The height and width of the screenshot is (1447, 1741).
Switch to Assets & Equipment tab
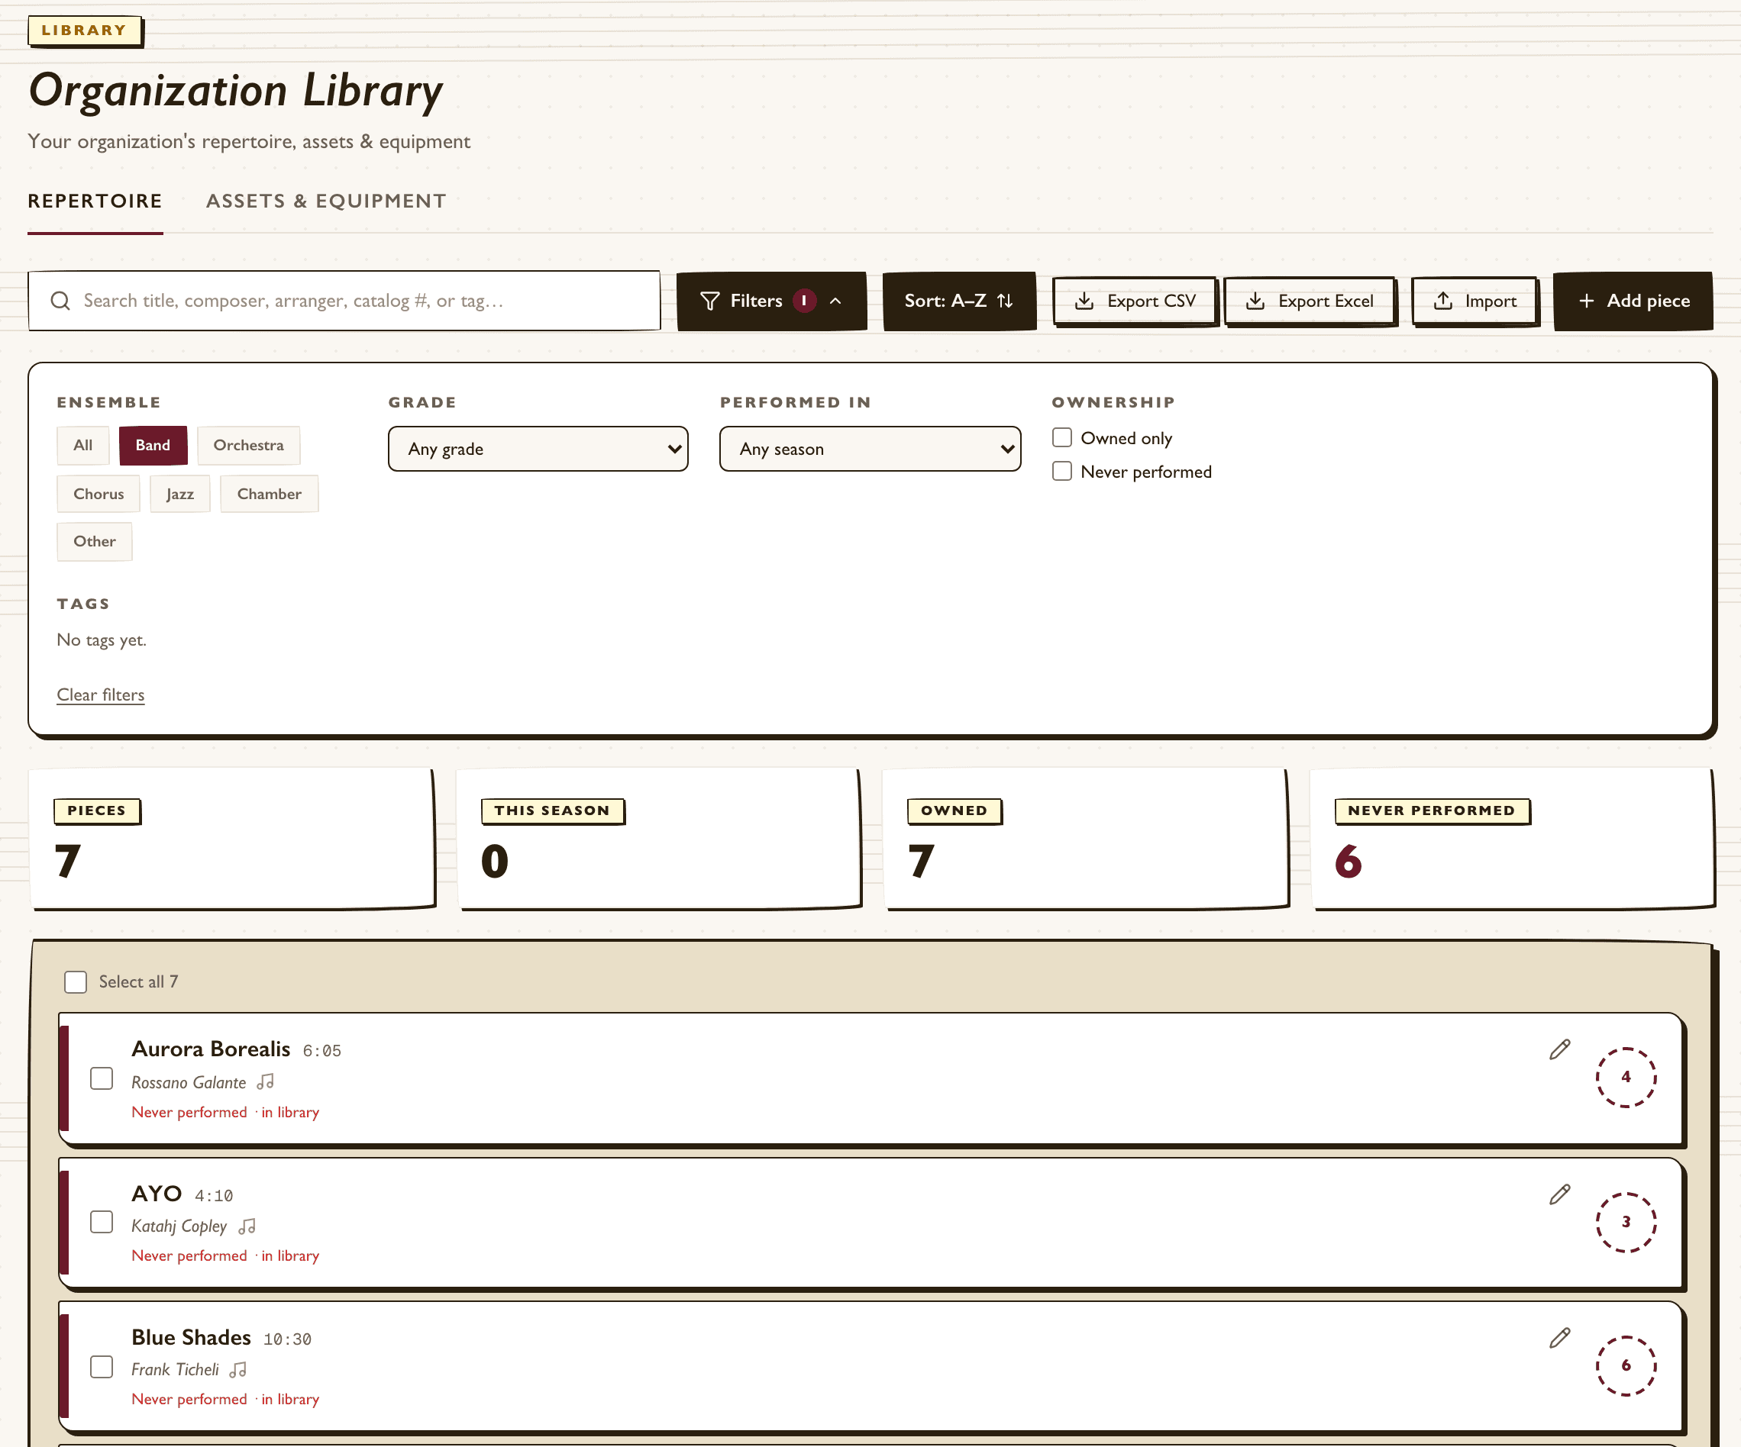pyautogui.click(x=326, y=201)
